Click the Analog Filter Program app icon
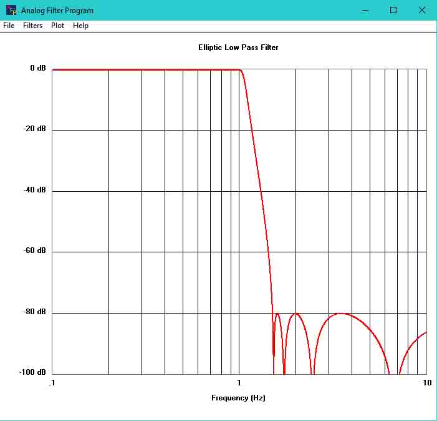 (11, 11)
